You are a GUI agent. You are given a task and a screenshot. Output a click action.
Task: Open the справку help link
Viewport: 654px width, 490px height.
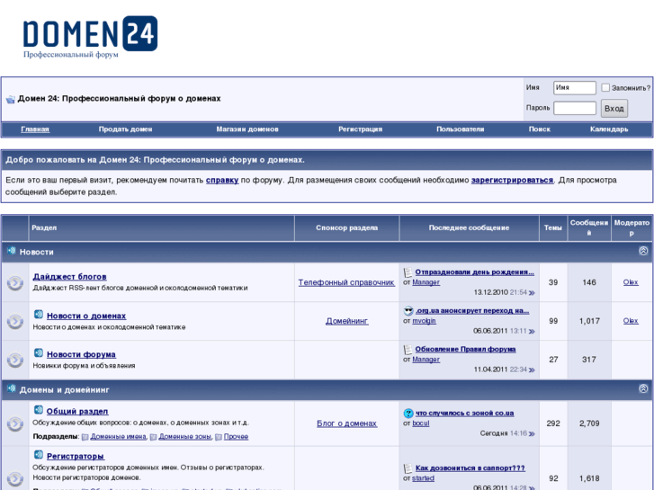(222, 180)
